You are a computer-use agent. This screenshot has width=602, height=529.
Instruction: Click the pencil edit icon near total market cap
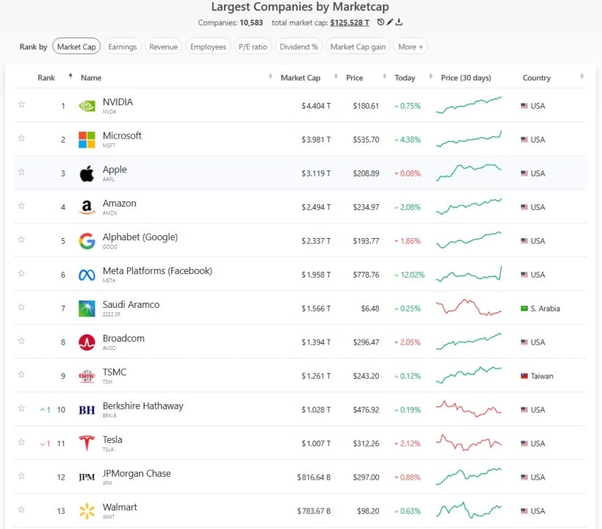point(390,23)
